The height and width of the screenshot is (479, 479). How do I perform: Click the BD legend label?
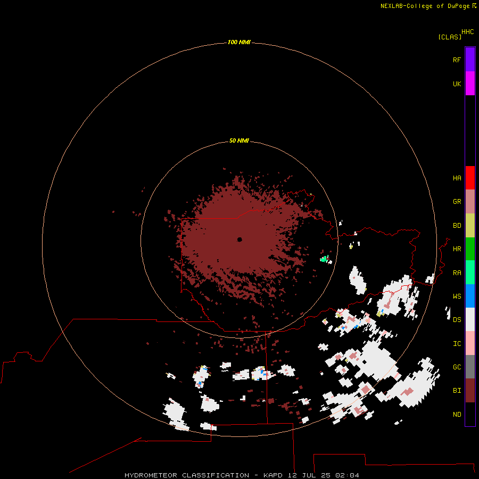(x=457, y=226)
